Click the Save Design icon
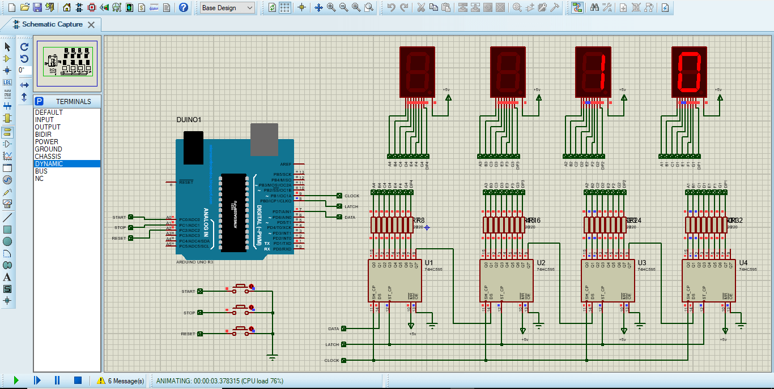774x389 pixels. pos(38,7)
